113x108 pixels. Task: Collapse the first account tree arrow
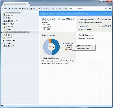pyautogui.click(x=2, y=13)
